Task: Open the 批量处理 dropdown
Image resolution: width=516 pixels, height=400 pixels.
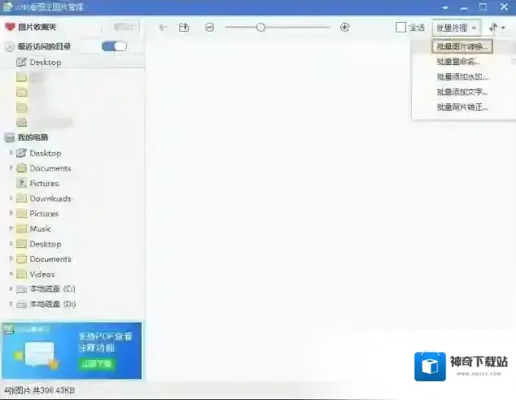Action: (456, 28)
